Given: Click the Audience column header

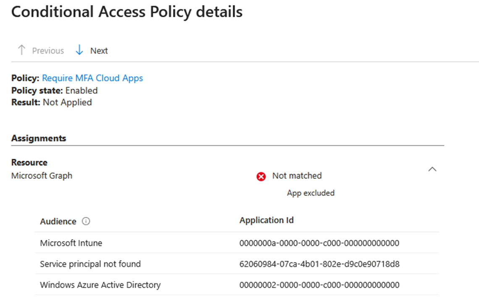Looking at the screenshot, I should point(58,221).
